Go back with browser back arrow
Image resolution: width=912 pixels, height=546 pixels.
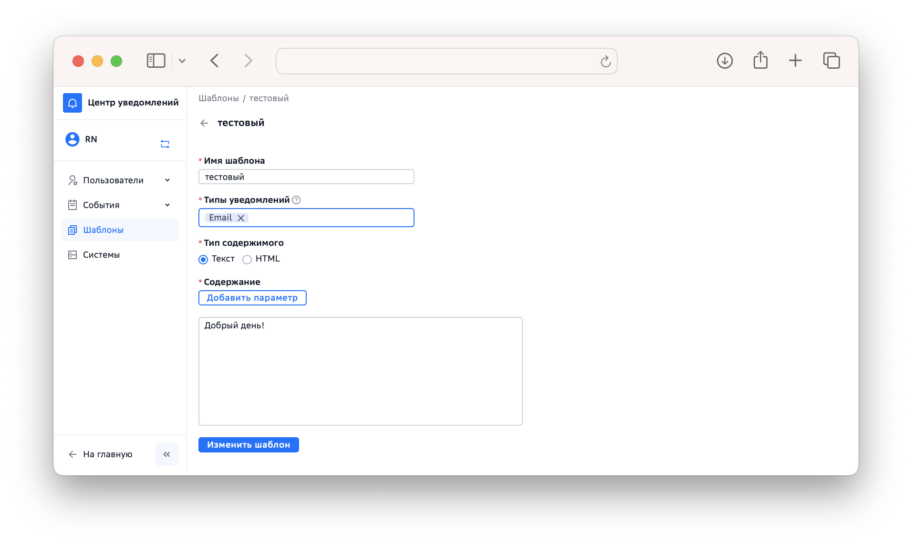215,61
